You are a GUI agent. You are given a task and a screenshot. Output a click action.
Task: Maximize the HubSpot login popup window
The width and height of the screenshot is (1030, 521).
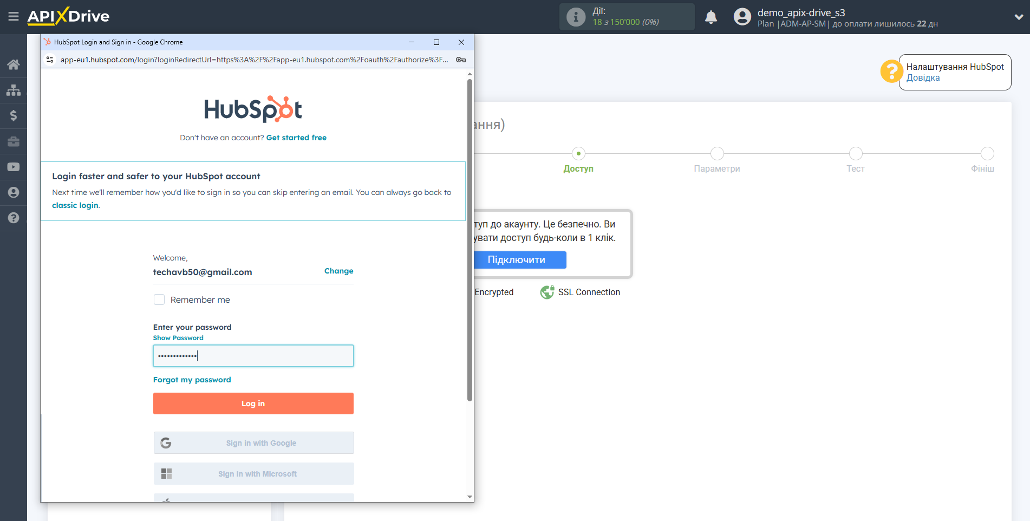pyautogui.click(x=436, y=42)
